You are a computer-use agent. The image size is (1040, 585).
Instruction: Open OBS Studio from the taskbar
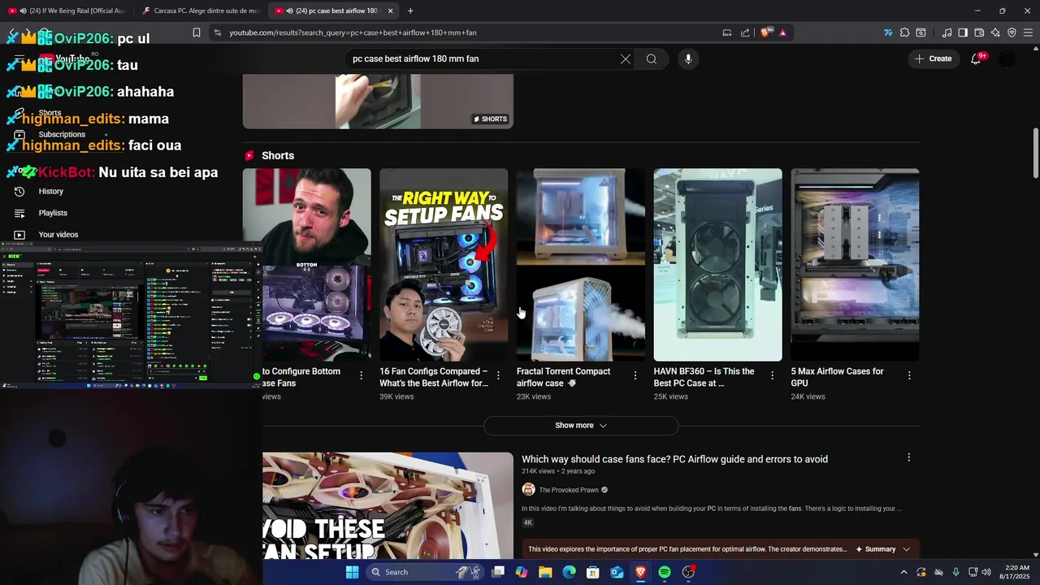[688, 572]
